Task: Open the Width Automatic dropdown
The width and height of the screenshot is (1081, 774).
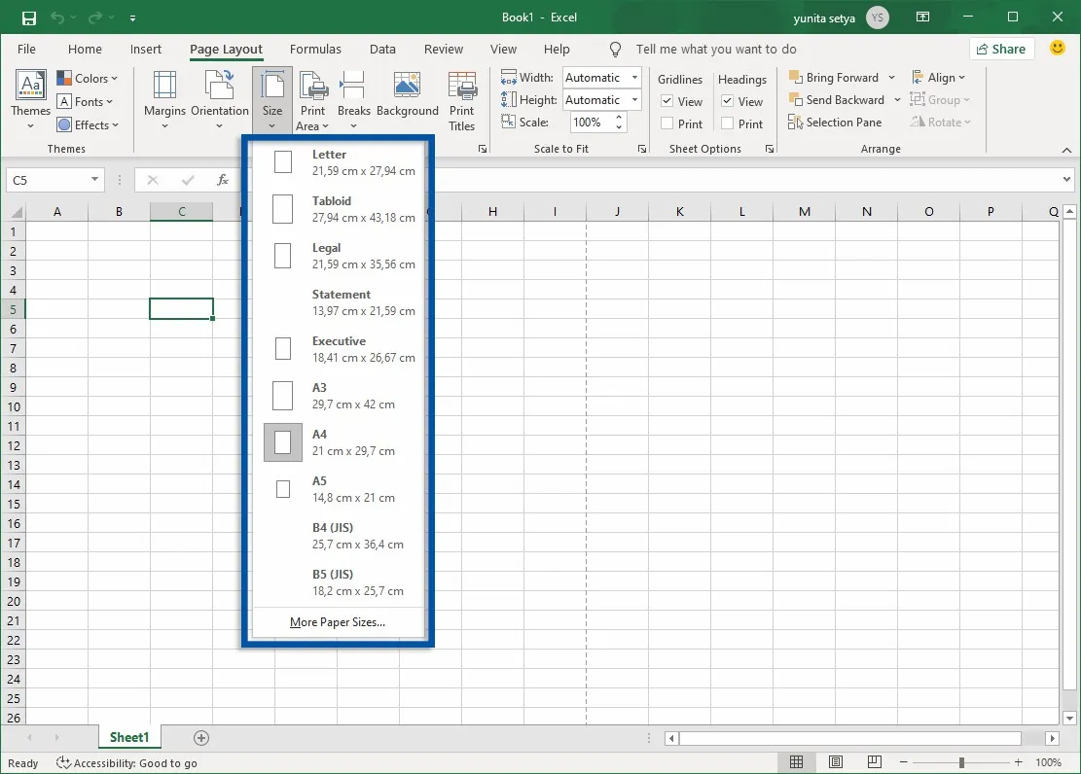Action: [x=633, y=77]
